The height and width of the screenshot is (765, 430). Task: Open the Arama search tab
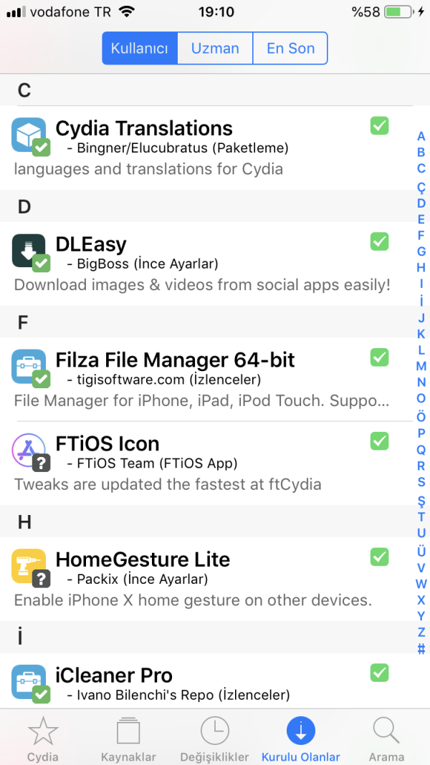click(386, 738)
